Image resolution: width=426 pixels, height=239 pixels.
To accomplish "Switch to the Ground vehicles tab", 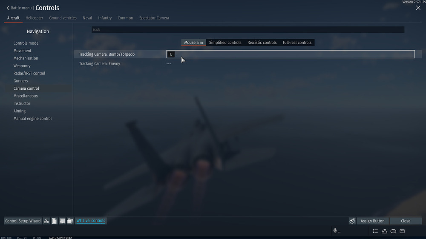I will (63, 18).
